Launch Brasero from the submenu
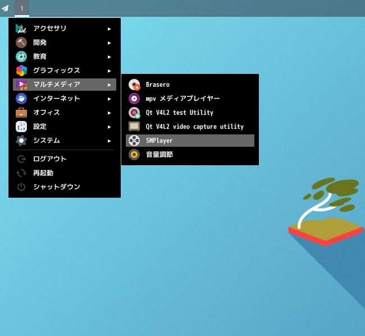Image resolution: width=365 pixels, height=336 pixels. click(x=190, y=85)
